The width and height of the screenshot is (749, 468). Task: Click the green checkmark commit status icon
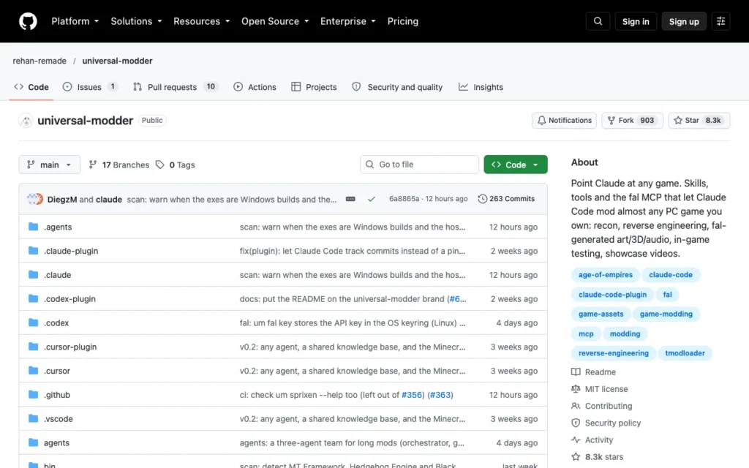pos(371,199)
